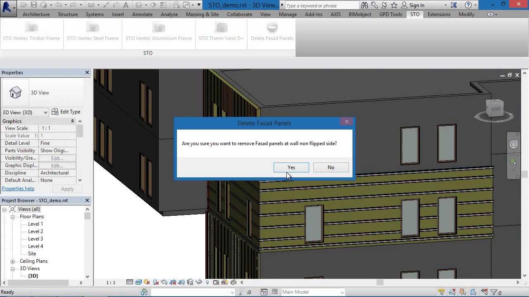Click Edit button for Visibility/Graphics
Viewport: 529px width, 297px height.
57,158
